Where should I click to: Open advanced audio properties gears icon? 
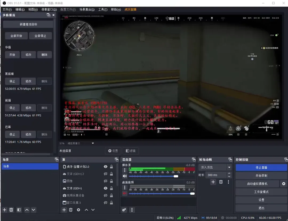[124, 210]
